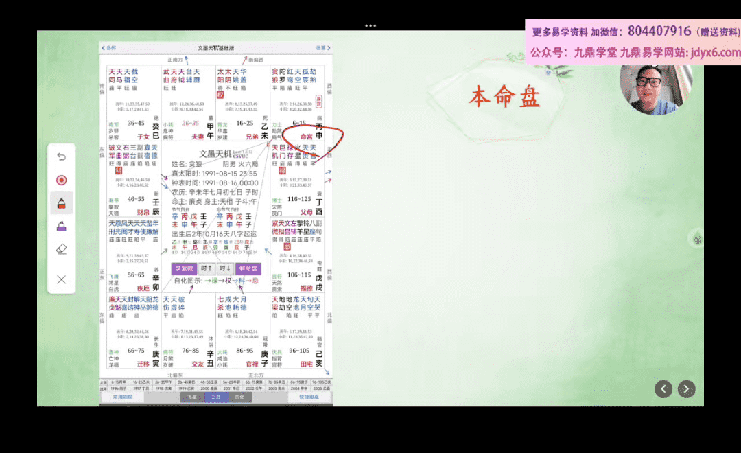Click the 时↑ hour-up button
The image size is (741, 453).
tap(207, 268)
